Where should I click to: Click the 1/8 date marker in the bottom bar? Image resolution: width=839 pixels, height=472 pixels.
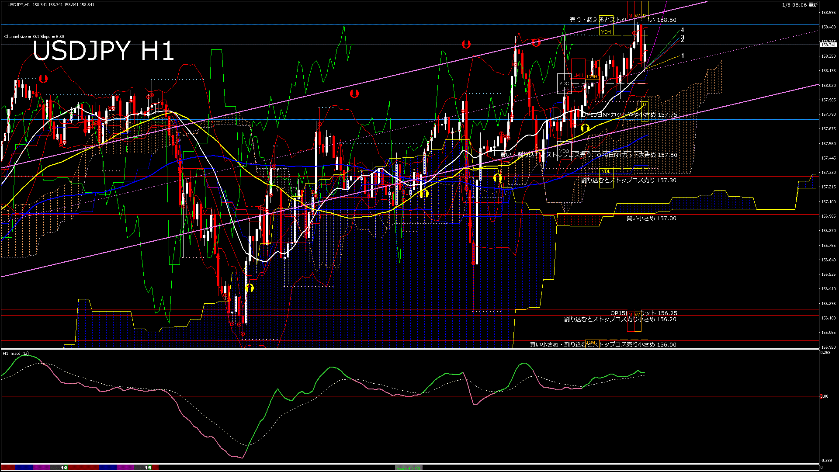point(64,468)
